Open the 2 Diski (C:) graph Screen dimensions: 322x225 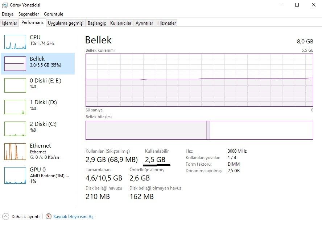[x=15, y=129]
